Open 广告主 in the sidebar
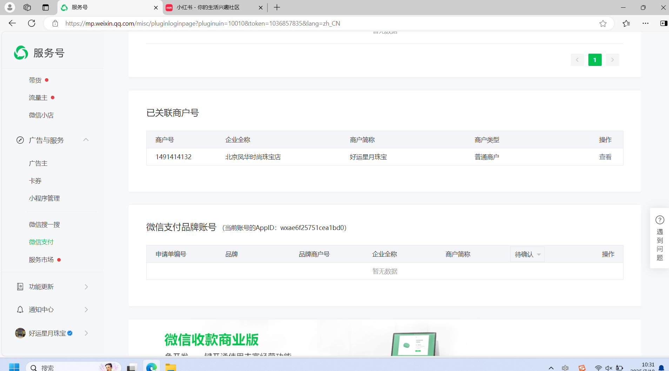The width and height of the screenshot is (669, 371). pos(38,163)
